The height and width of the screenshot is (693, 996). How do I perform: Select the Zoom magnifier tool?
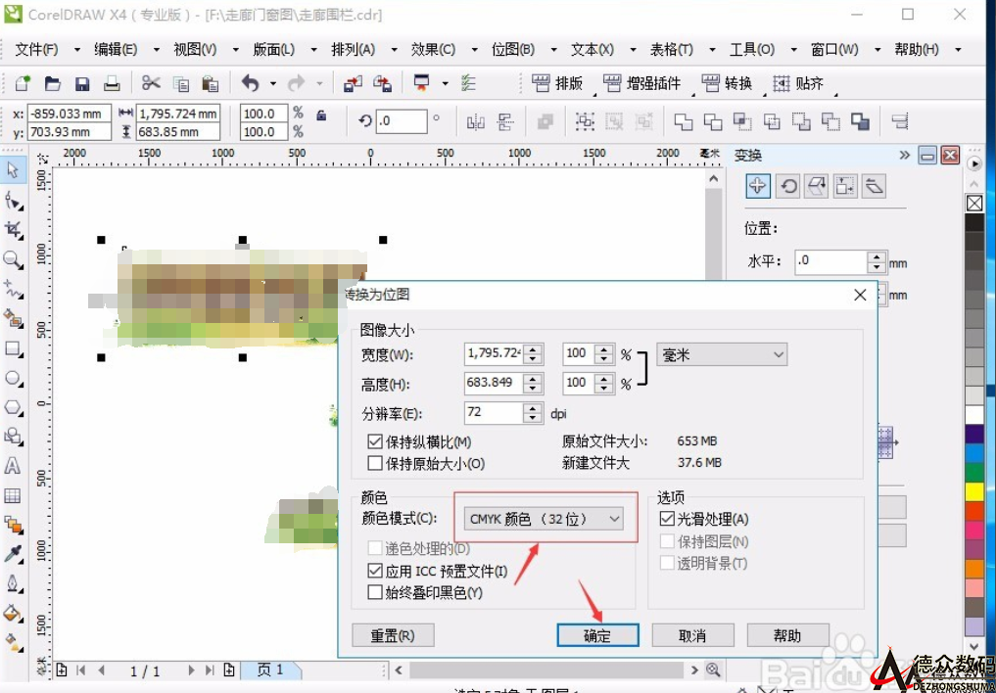(x=13, y=259)
